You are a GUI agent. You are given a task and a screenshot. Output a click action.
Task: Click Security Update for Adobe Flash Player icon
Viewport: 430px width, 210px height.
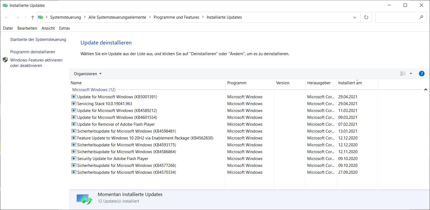[74, 158]
